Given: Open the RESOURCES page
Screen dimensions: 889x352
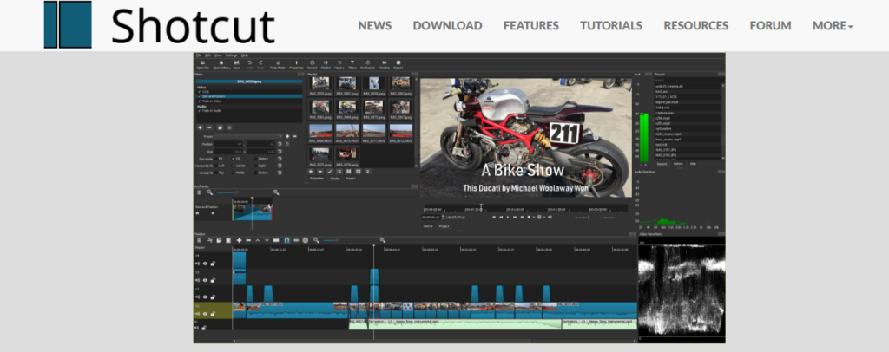Looking at the screenshot, I should pos(695,25).
